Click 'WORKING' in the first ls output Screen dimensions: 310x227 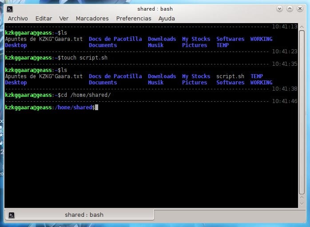pyautogui.click(x=261, y=39)
